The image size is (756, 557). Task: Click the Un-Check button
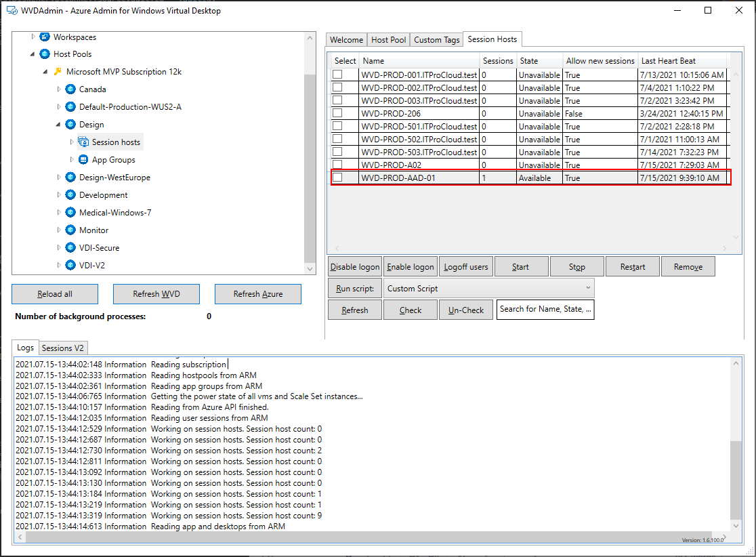tap(466, 310)
